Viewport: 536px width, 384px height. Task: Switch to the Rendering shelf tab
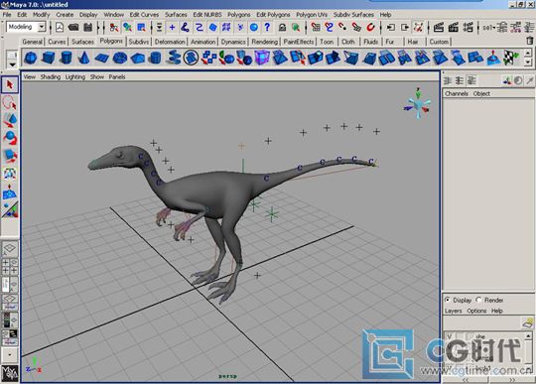click(x=265, y=42)
